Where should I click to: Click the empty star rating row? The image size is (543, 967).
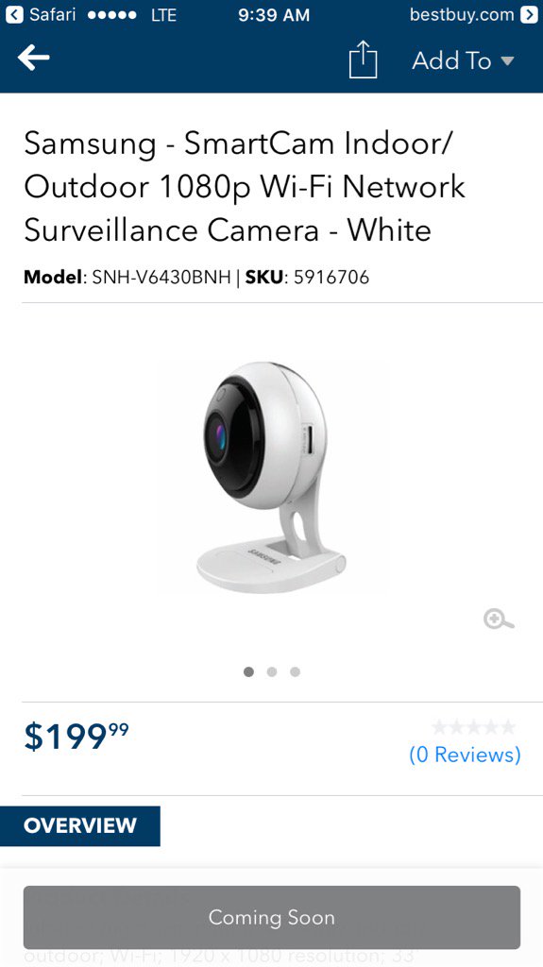click(474, 727)
